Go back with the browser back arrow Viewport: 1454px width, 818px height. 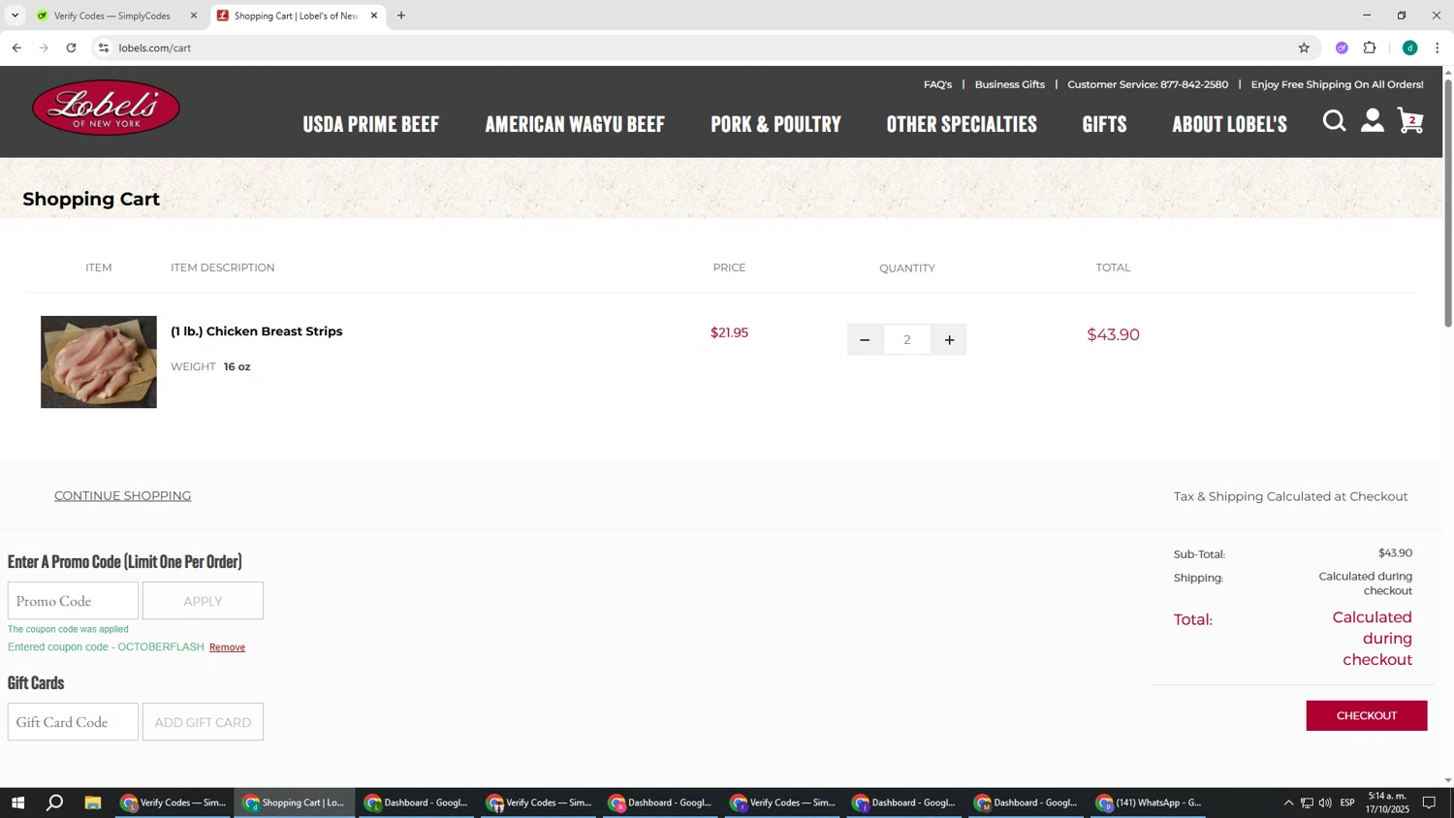tap(16, 47)
